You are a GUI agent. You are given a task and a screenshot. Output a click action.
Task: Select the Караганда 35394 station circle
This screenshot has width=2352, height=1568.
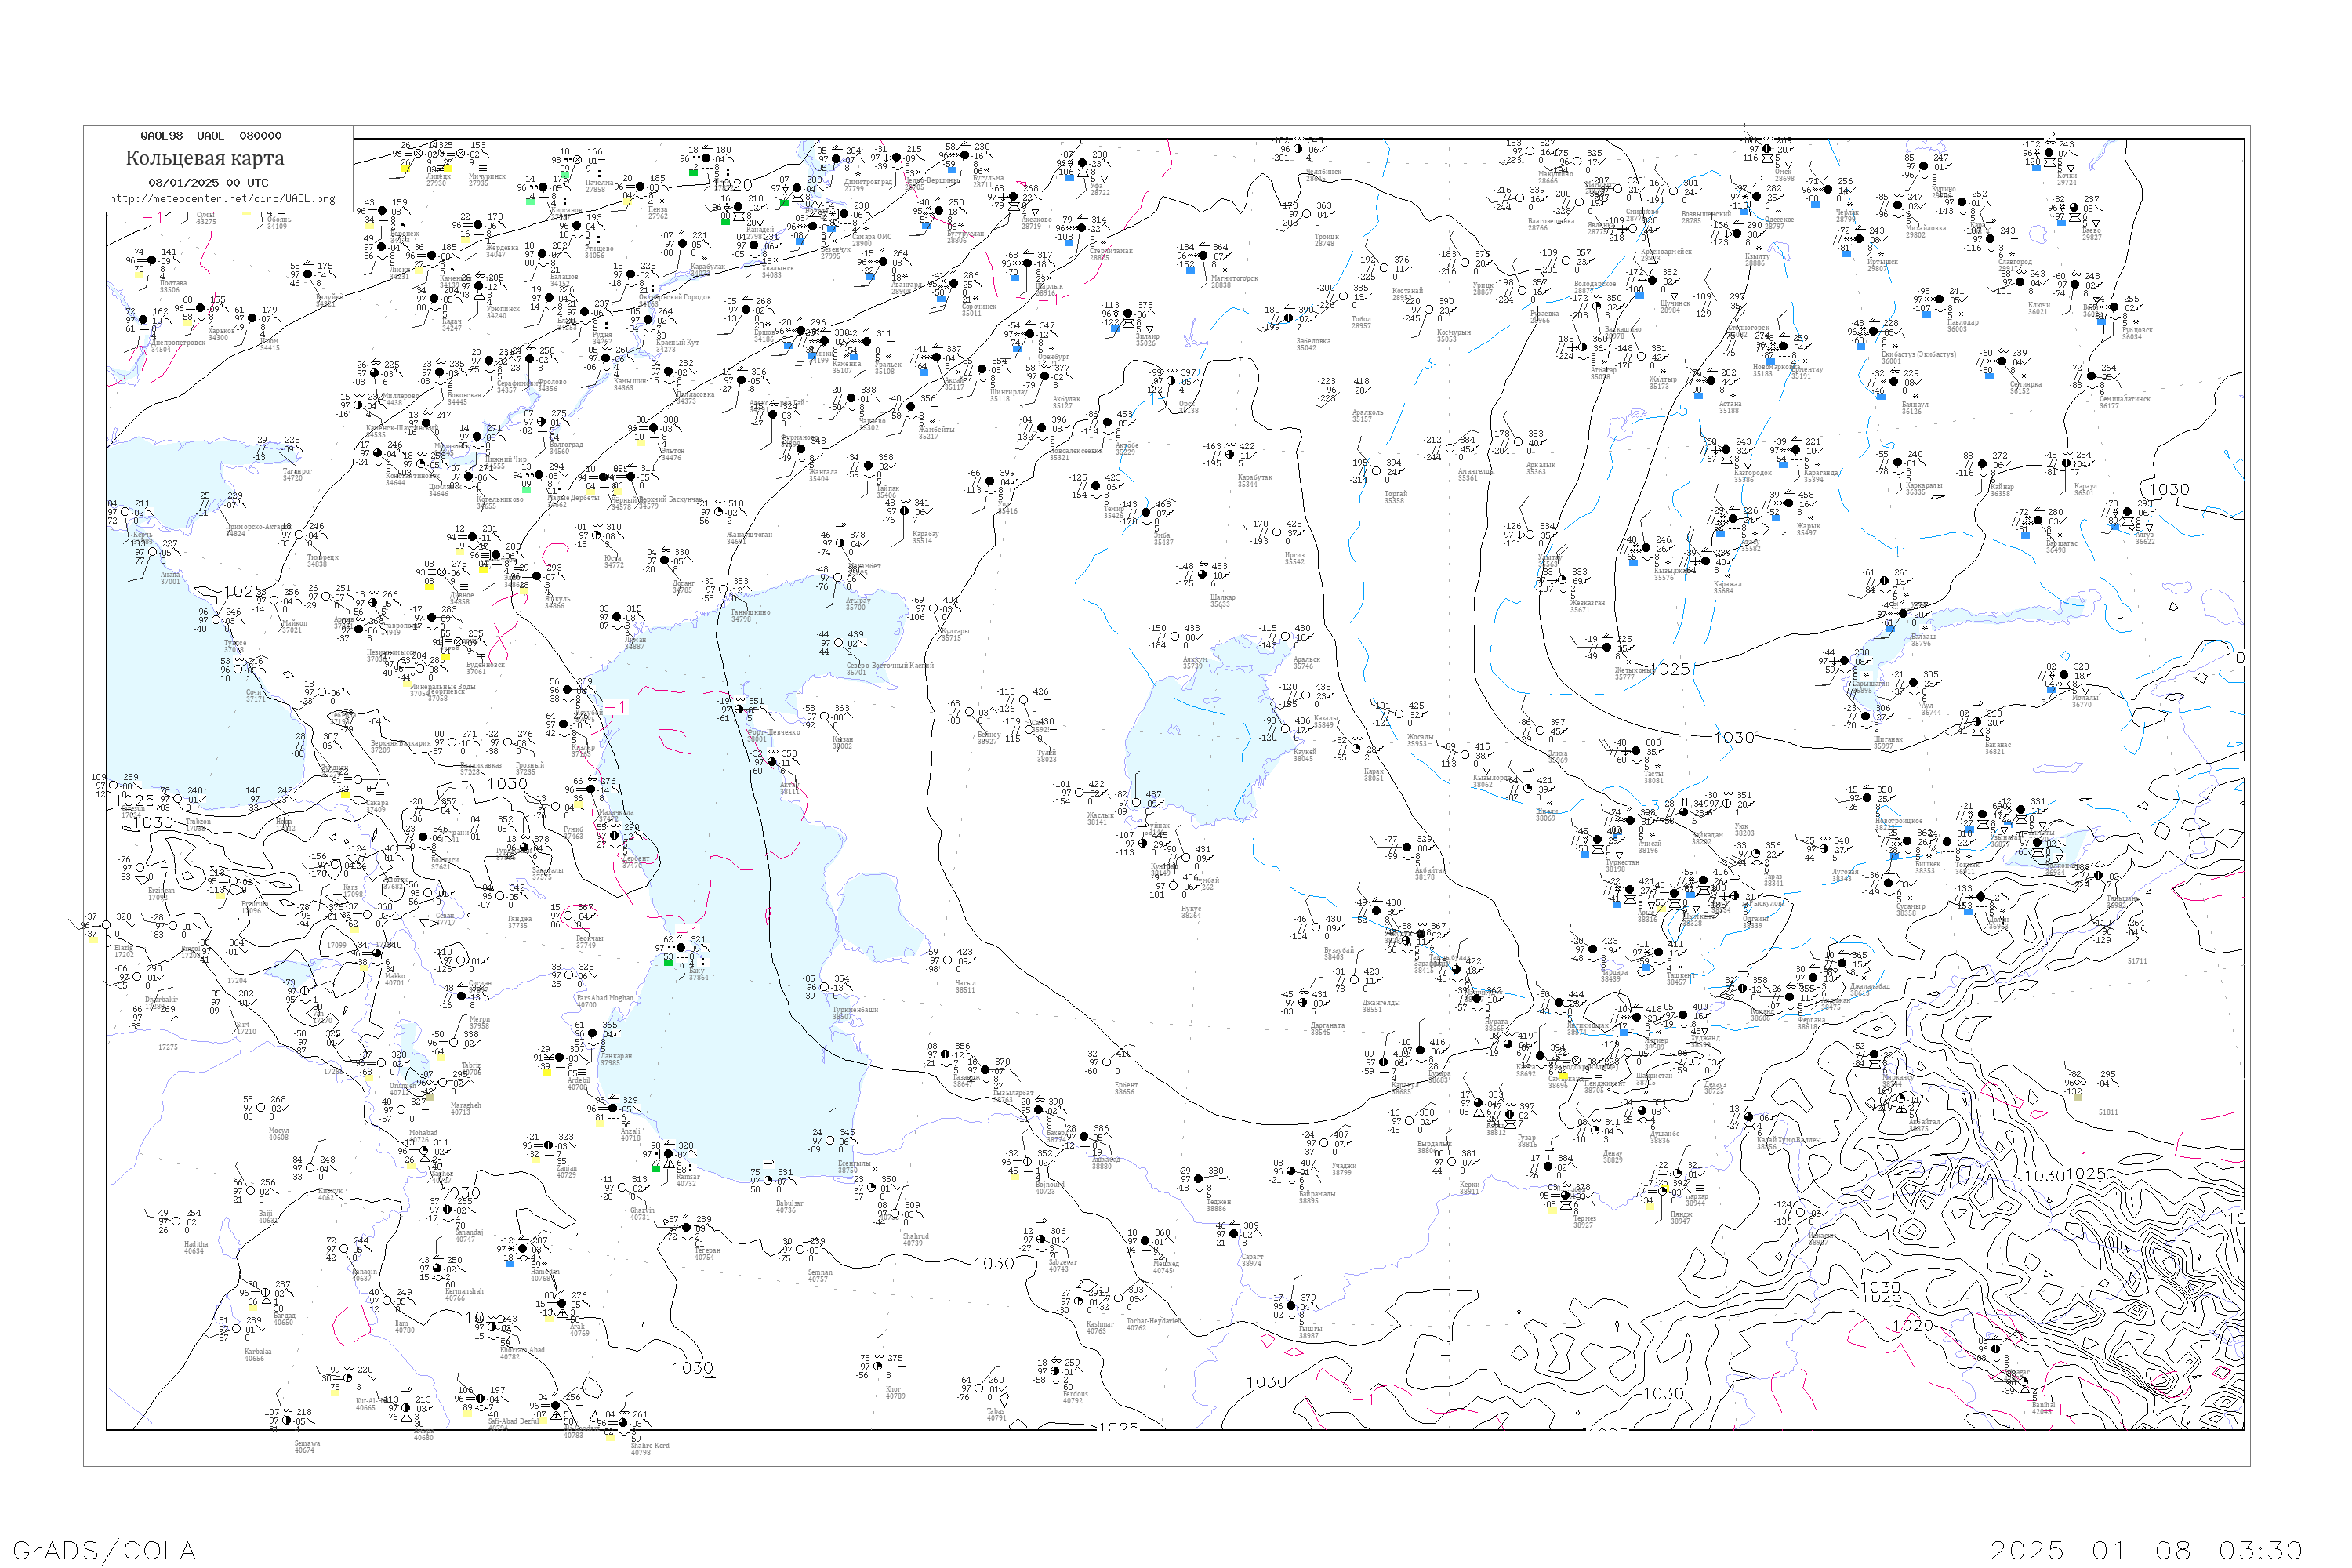point(1796,450)
